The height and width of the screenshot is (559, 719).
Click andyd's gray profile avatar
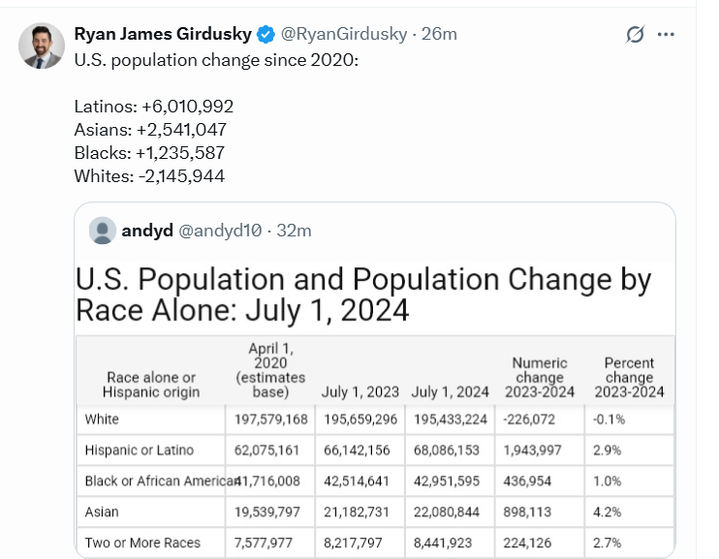tap(102, 231)
